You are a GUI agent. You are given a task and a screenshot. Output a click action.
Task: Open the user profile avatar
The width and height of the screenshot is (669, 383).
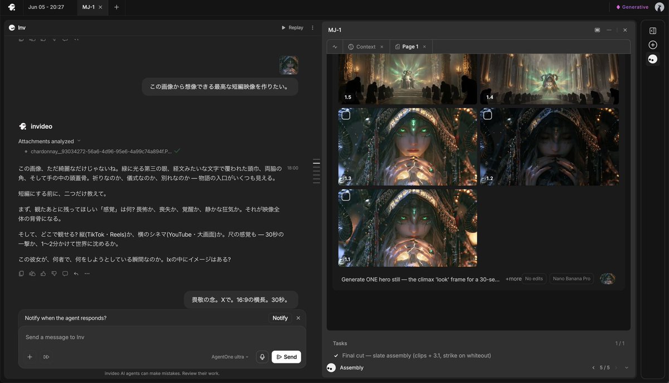pos(659,7)
